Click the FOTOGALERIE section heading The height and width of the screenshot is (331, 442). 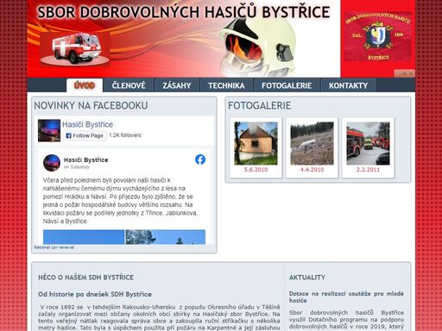click(259, 105)
